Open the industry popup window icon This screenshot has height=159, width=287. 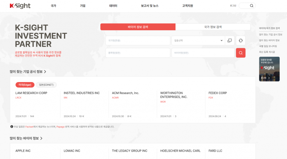[x=230, y=40]
